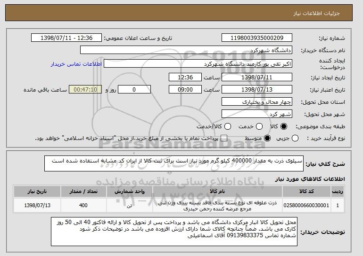Click the تاریخ نیاز column header
The image size is (363, 256).
37,192
